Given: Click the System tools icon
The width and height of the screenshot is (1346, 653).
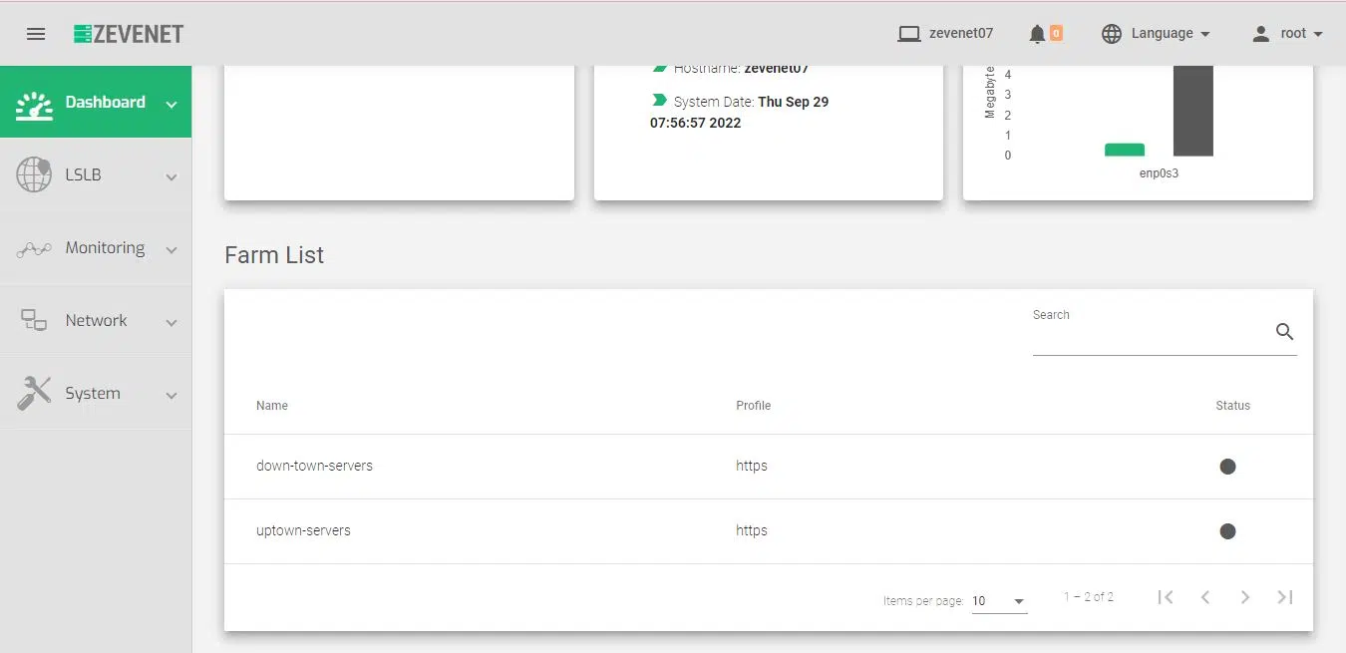Looking at the screenshot, I should coord(33,392).
